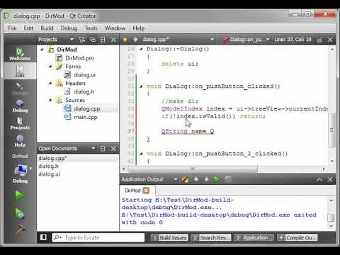Open Projects mode in sidebar

[x=20, y=123]
